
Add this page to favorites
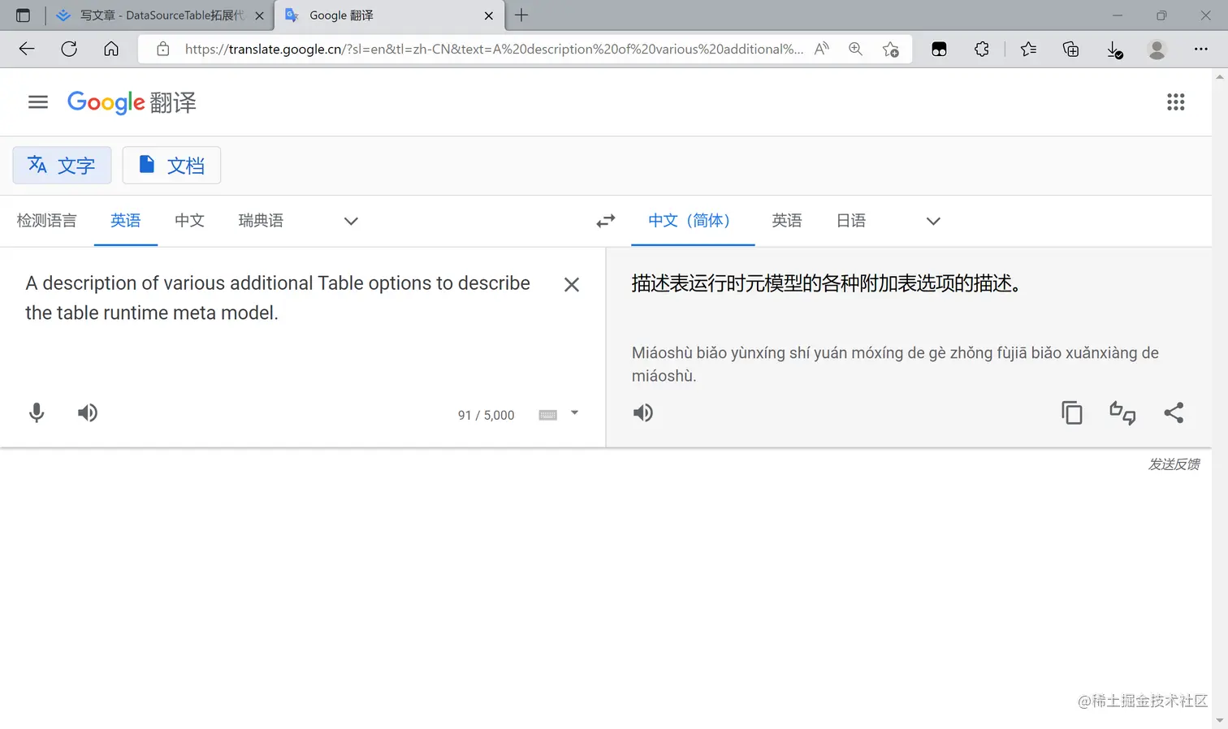[891, 50]
